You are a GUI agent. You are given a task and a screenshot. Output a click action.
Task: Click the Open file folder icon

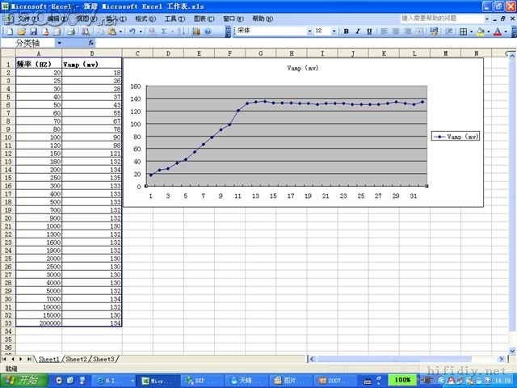point(22,31)
